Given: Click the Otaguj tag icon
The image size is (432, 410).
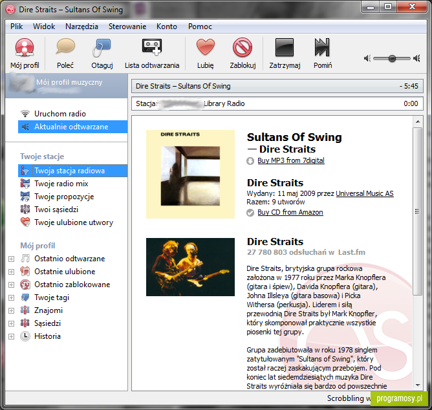Looking at the screenshot, I should pos(102,48).
